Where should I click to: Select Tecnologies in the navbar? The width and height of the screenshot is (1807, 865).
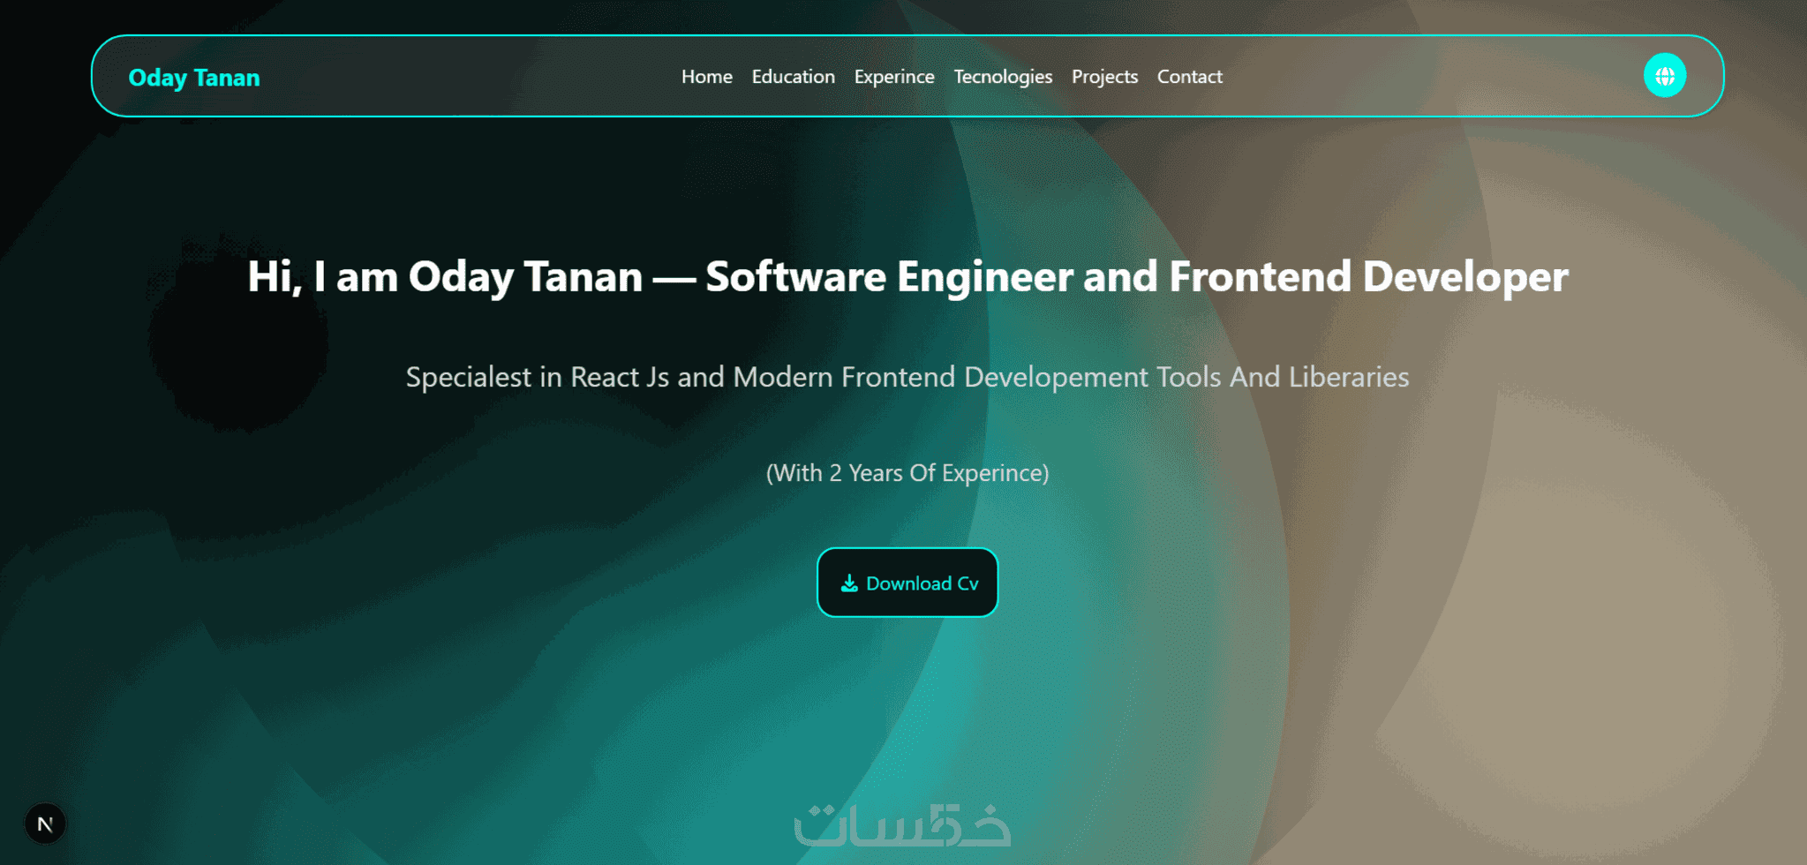click(x=1003, y=77)
